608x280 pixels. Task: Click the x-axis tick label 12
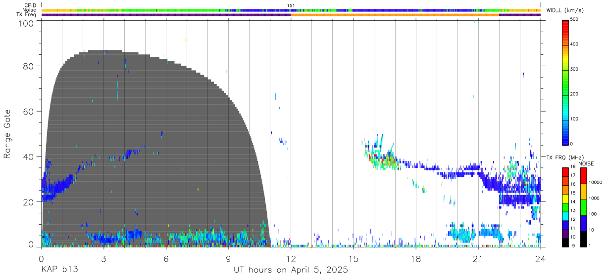click(x=291, y=258)
